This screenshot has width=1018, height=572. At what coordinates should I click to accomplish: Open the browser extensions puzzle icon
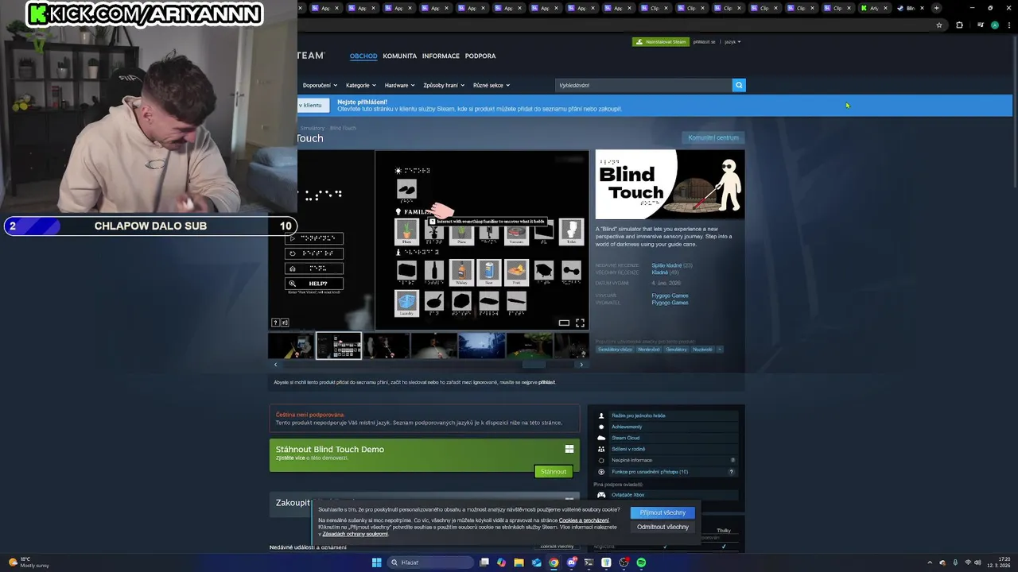coord(959,25)
